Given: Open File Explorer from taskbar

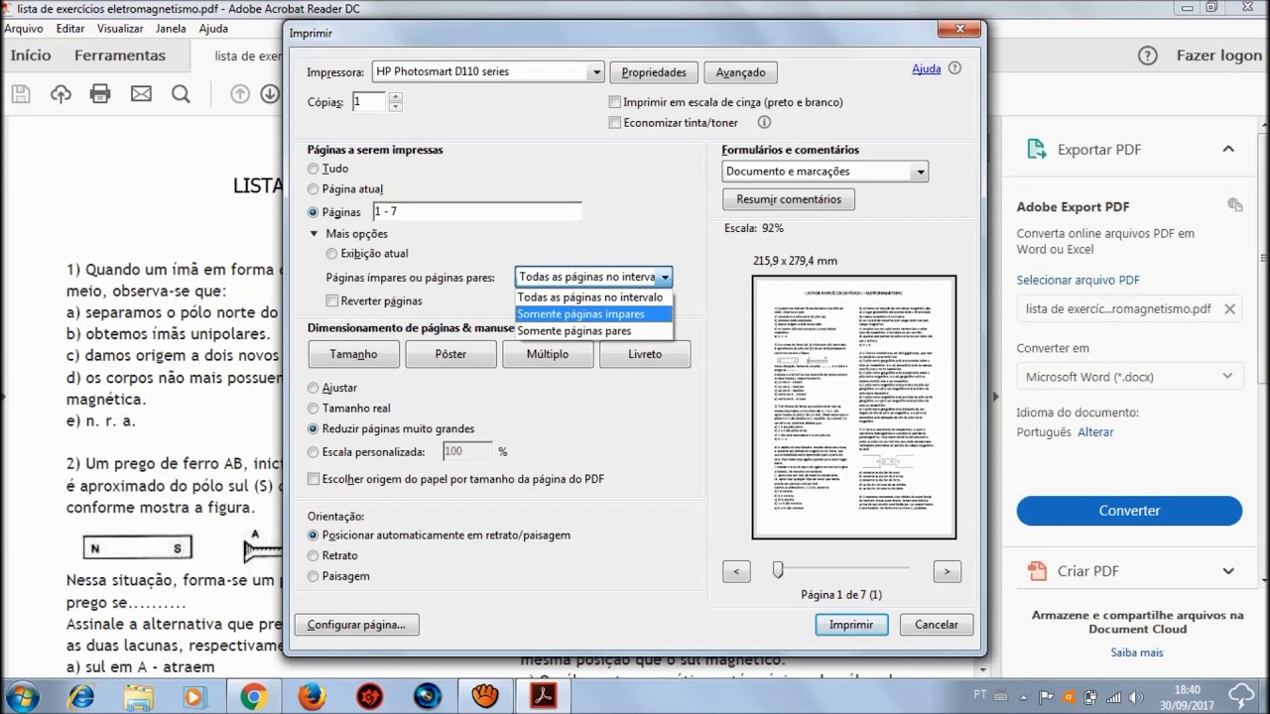Looking at the screenshot, I should [138, 696].
